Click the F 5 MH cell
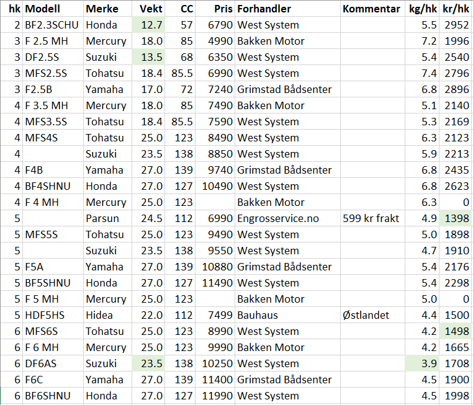Screen dimensions: 473x405 point(53,299)
